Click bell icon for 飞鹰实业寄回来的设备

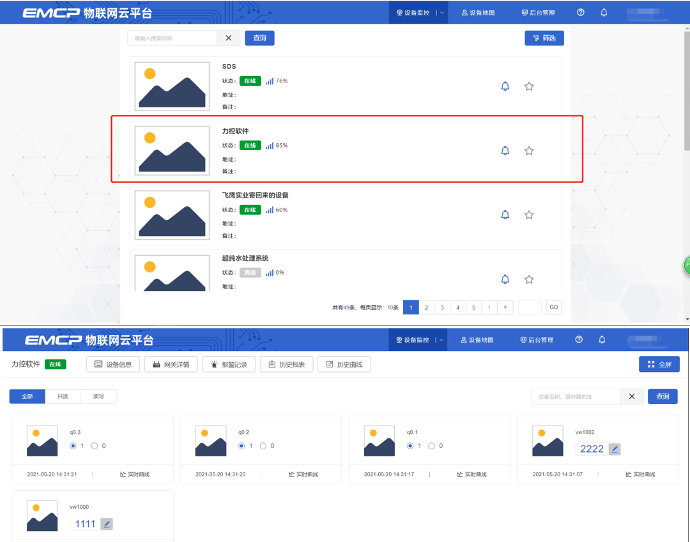coord(505,215)
